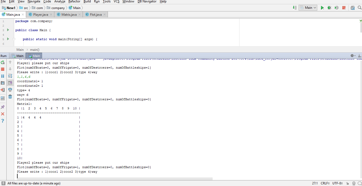Toggle soft-wrap in the console
362x186 pixels.
(x=10, y=76)
